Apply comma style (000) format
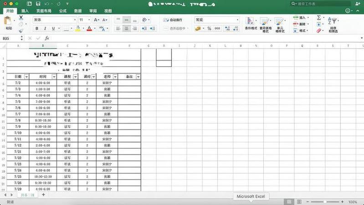 click(217, 29)
